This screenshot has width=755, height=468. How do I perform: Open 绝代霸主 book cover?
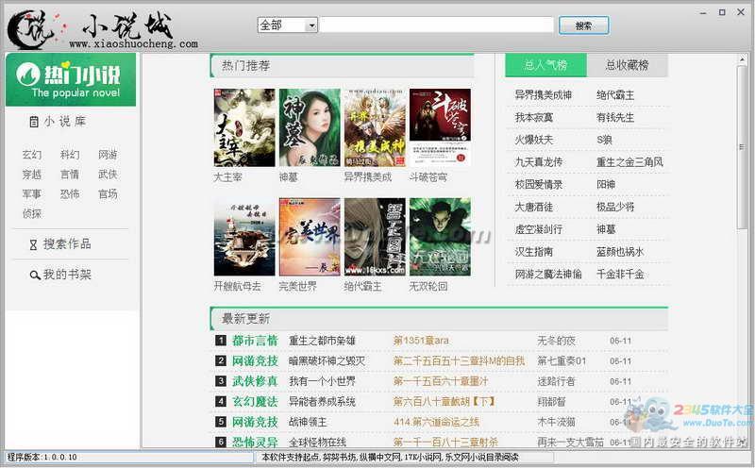(x=375, y=237)
